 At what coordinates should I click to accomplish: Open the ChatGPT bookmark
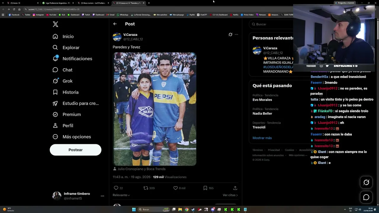click(202, 15)
